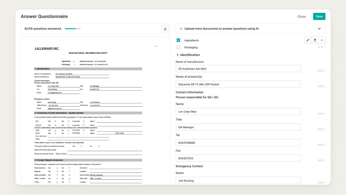
Task: Focus the Fax number input field
Action: pos(238,158)
